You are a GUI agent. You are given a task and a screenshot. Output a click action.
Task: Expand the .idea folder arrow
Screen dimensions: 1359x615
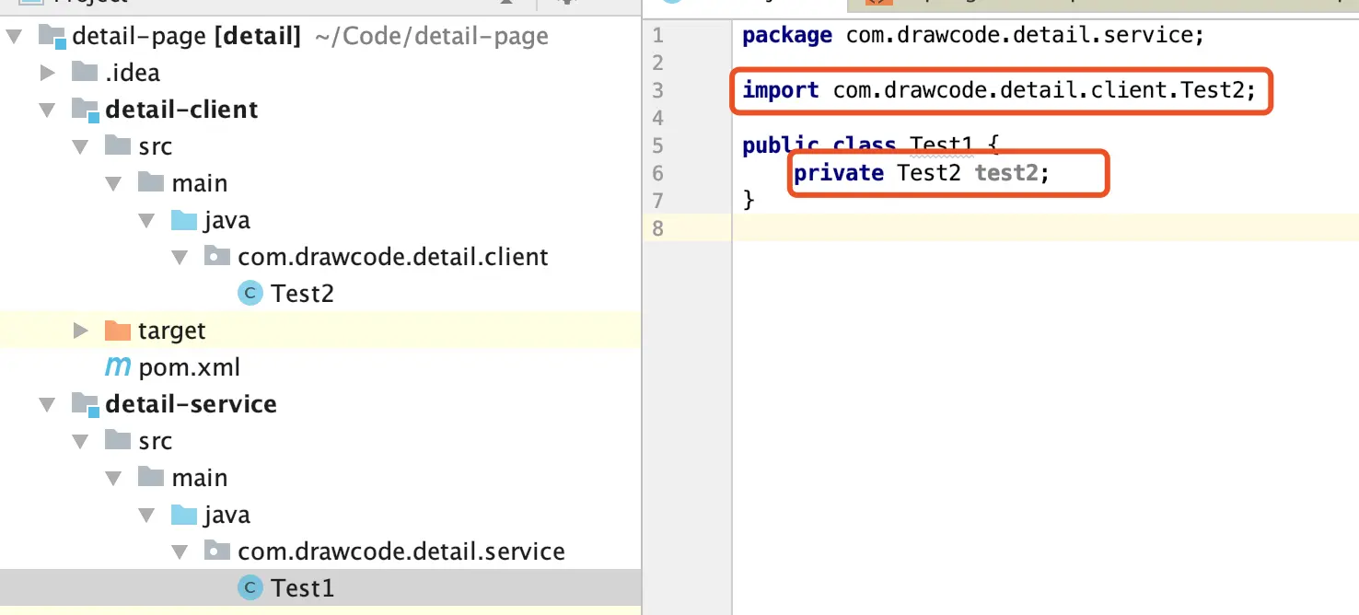48,73
